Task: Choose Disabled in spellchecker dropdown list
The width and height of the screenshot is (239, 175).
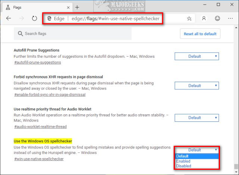Action: pyautogui.click(x=197, y=166)
